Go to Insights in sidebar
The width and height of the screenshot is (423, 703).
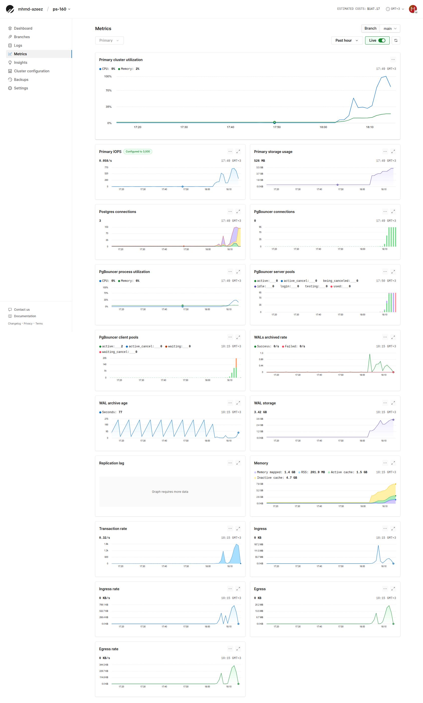coord(21,63)
